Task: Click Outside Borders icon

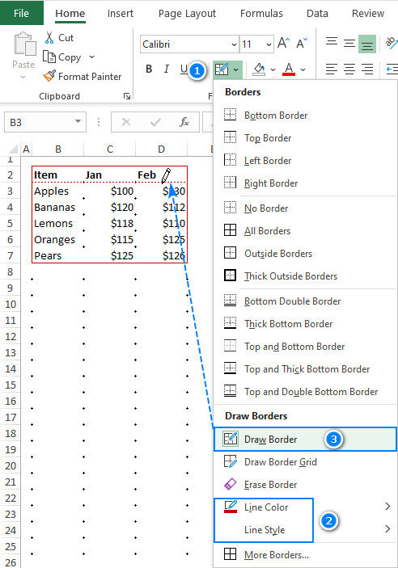Action: pyautogui.click(x=230, y=253)
